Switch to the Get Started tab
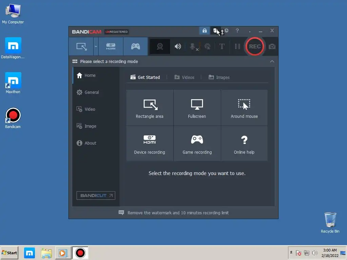The width and height of the screenshot is (347, 260). click(x=145, y=78)
